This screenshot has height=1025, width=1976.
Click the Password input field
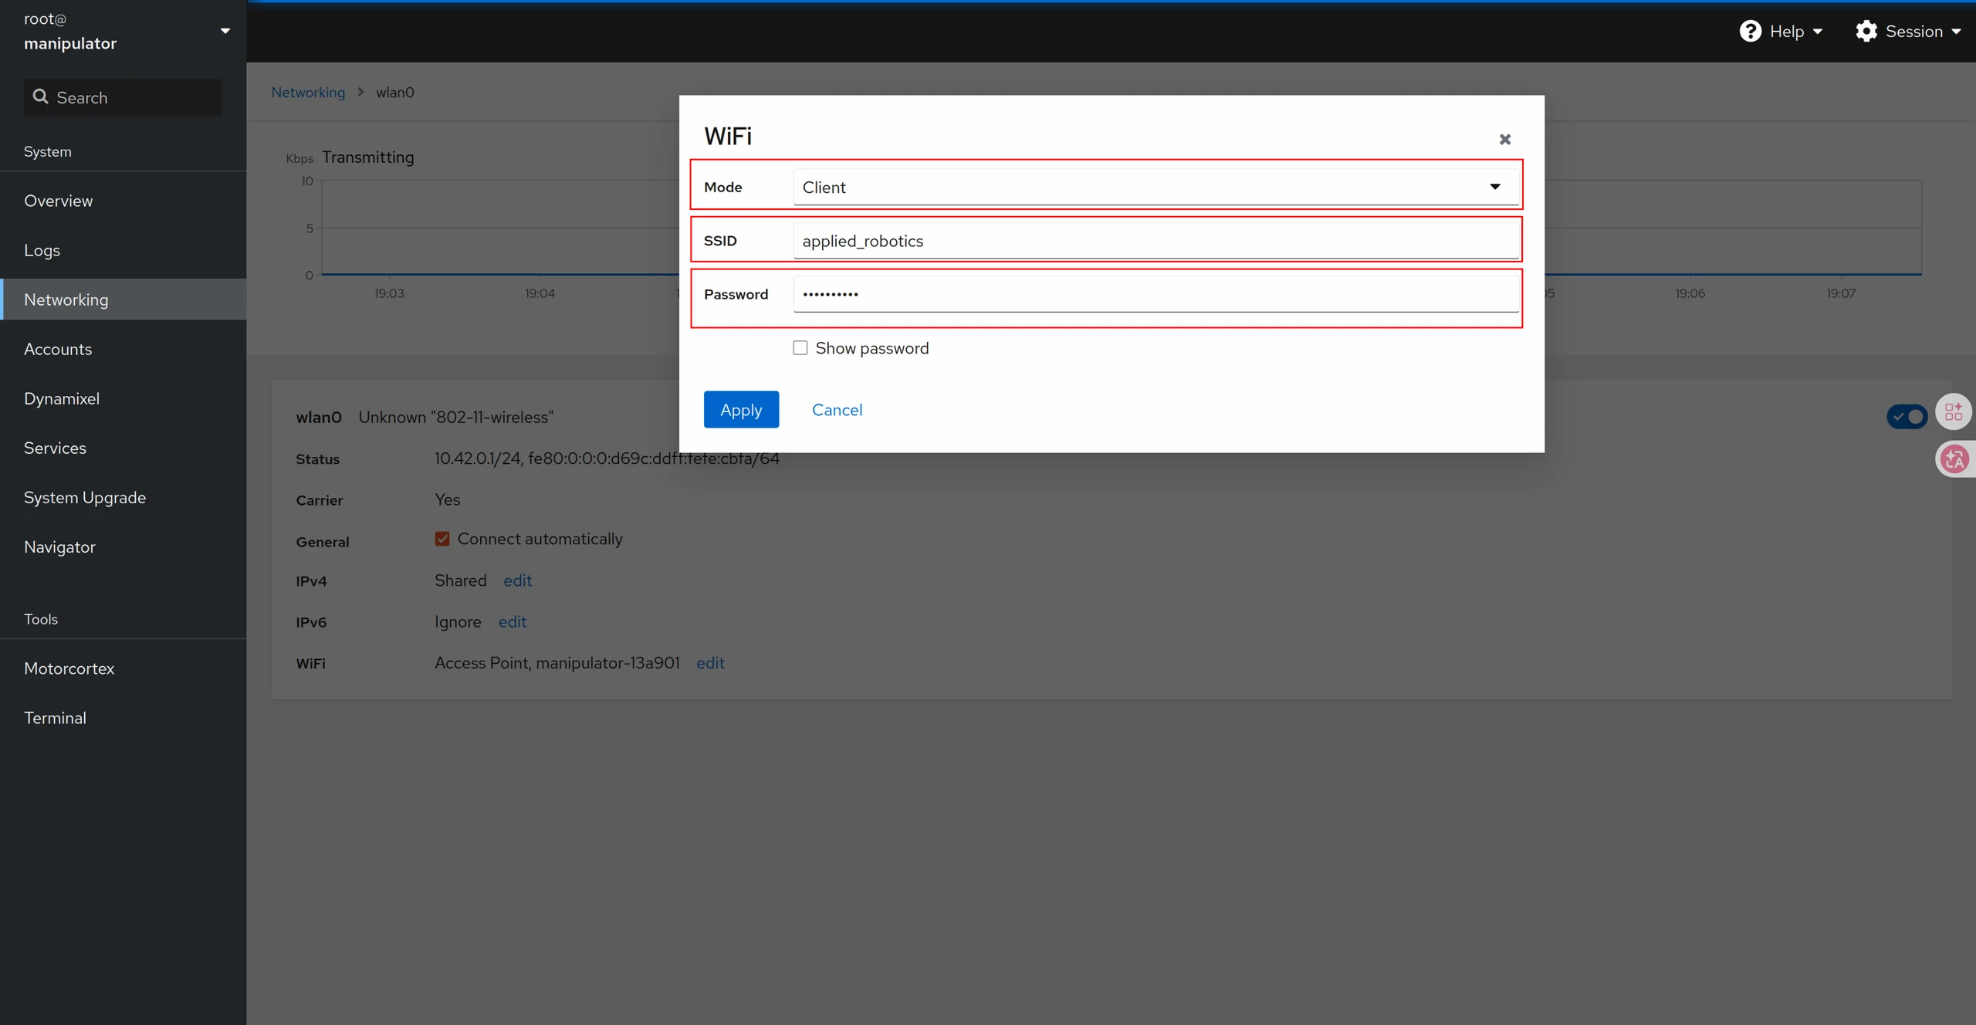1155,294
